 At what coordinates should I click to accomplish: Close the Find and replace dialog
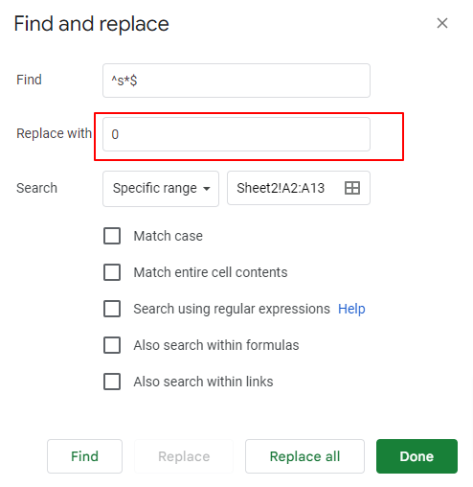[442, 23]
